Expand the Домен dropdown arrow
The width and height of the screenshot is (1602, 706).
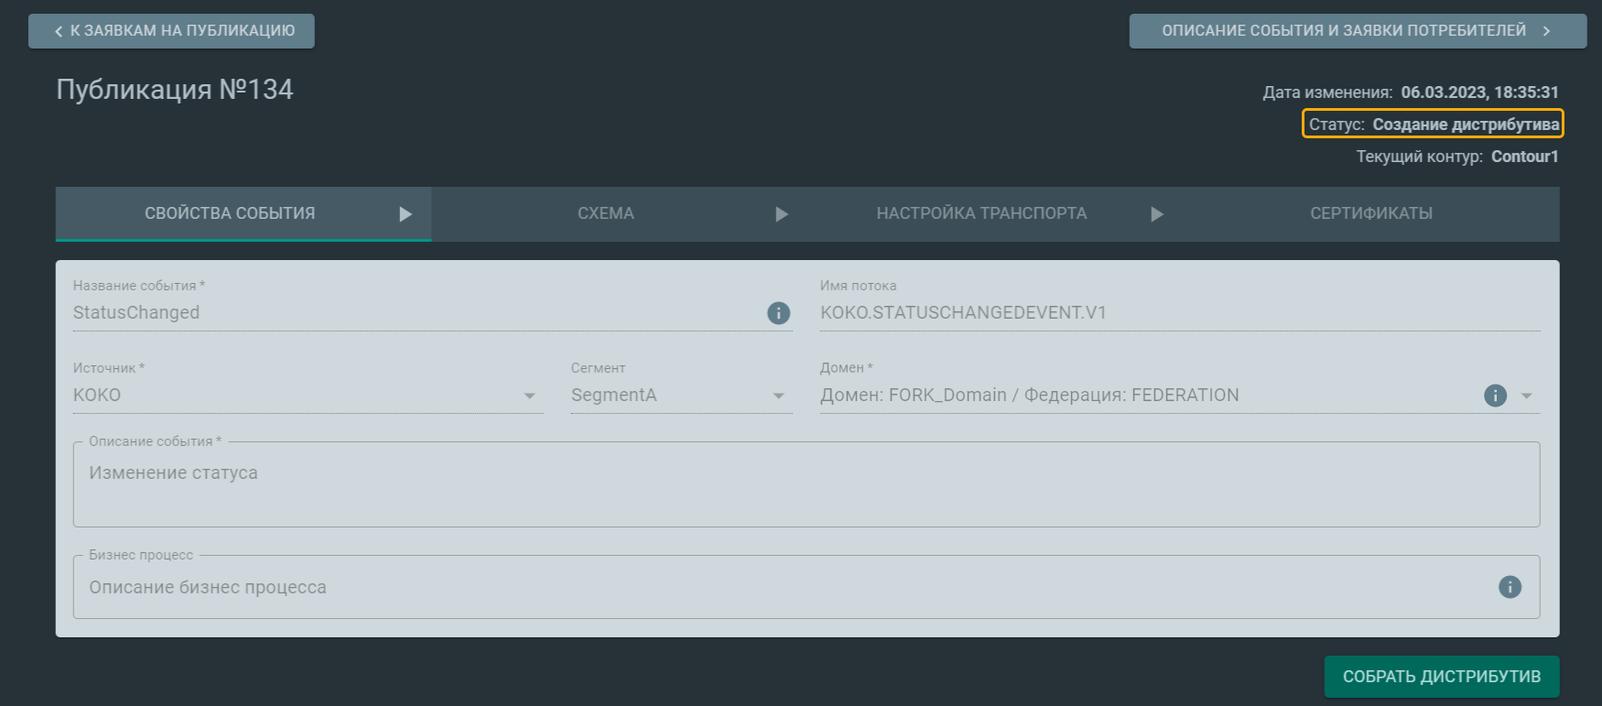[1526, 396]
